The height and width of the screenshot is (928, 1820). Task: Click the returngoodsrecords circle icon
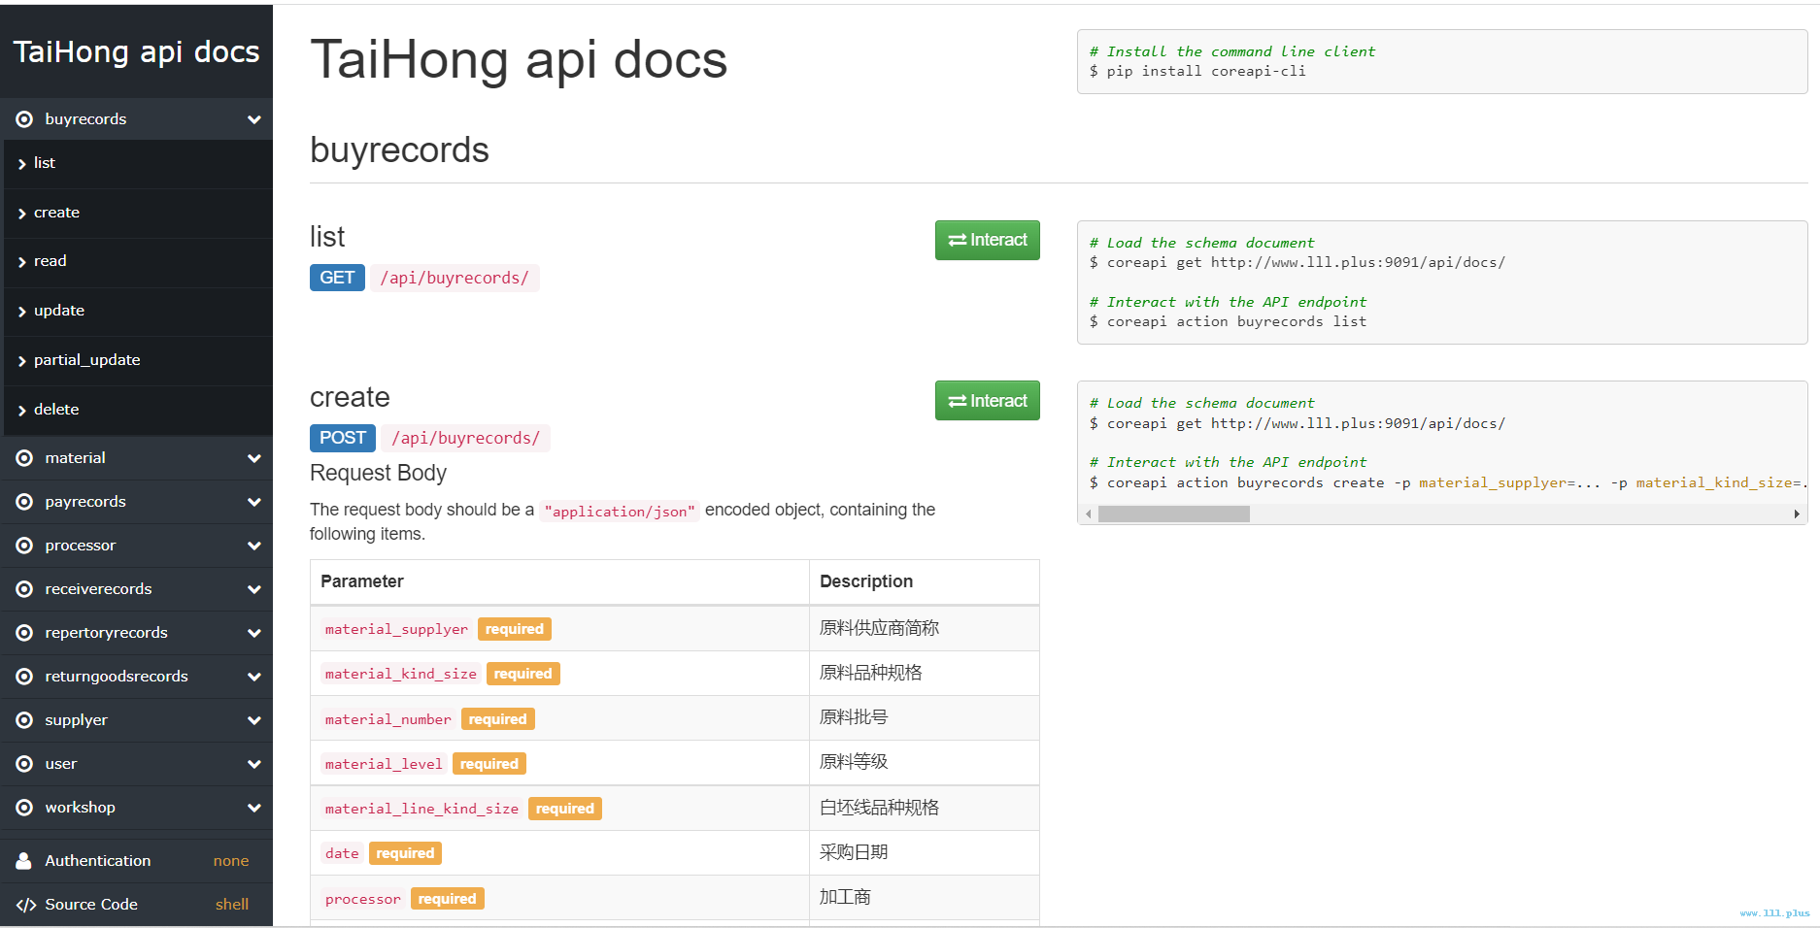24,677
